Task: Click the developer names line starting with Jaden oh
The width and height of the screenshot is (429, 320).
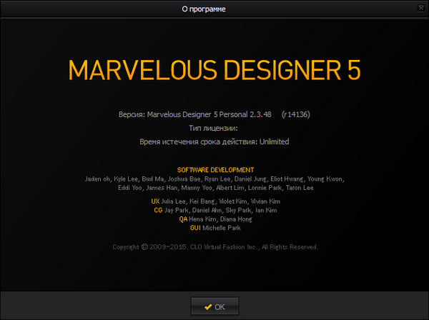Action: click(x=214, y=179)
